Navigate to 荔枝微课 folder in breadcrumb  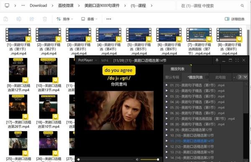(x=66, y=5)
